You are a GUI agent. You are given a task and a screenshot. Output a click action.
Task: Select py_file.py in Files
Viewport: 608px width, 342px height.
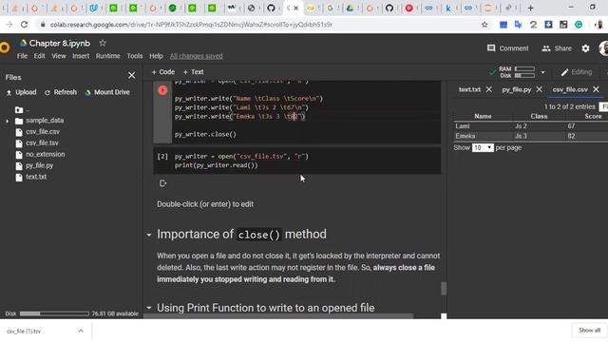39,165
